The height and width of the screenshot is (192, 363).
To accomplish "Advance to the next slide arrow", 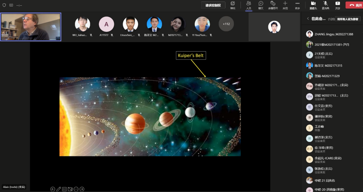I will [x=82, y=189].
